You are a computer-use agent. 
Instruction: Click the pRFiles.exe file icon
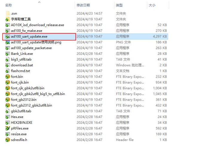pyautogui.click(x=7, y=128)
